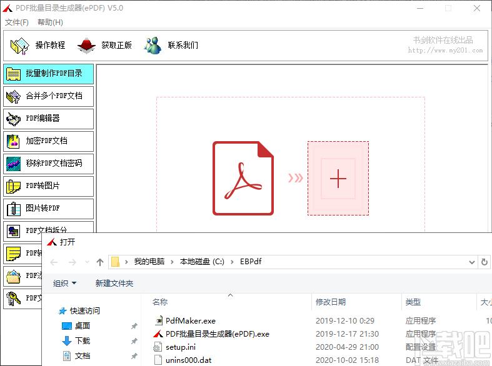Open the 帮助(H) menu
The height and width of the screenshot is (366, 492).
50,22
